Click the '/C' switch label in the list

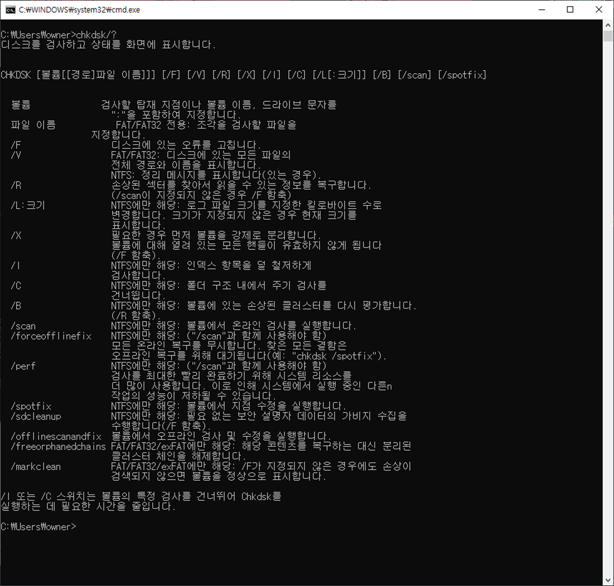coord(16,286)
